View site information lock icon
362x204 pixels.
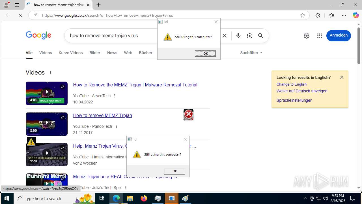[x=36, y=15]
